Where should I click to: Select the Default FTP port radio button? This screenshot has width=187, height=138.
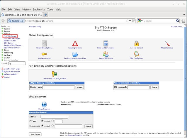point(42,121)
